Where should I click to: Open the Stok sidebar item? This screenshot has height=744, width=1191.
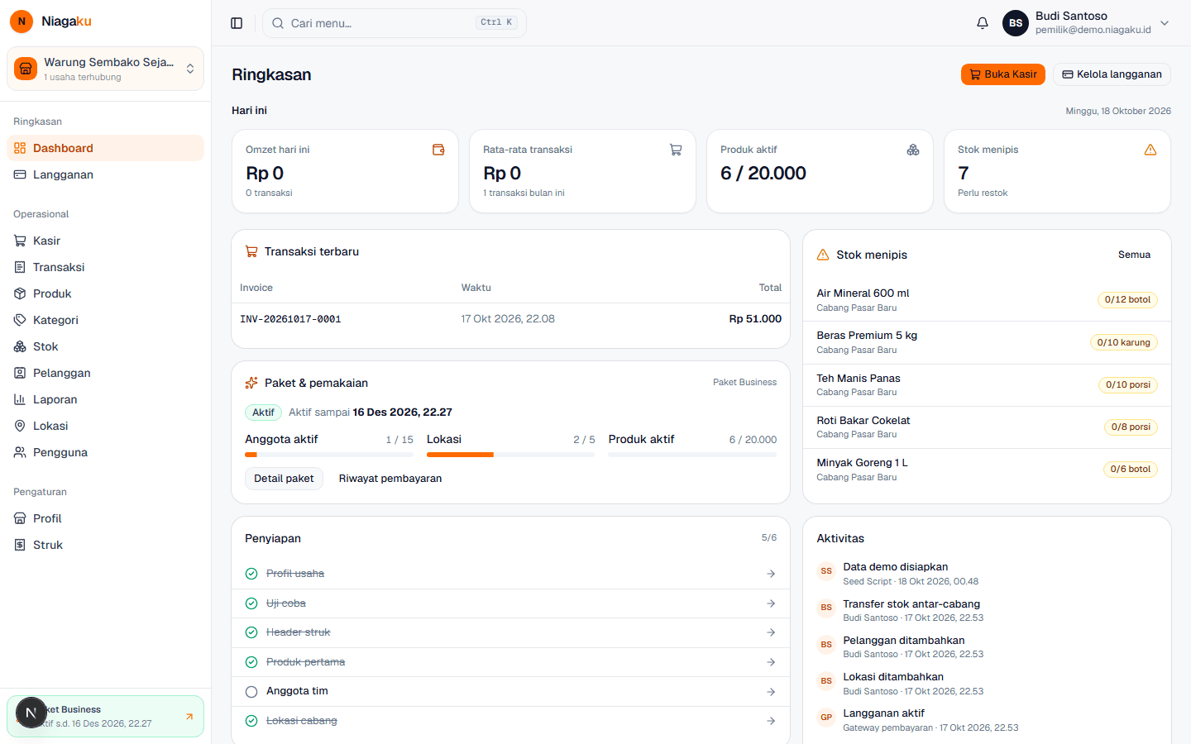(x=105, y=346)
